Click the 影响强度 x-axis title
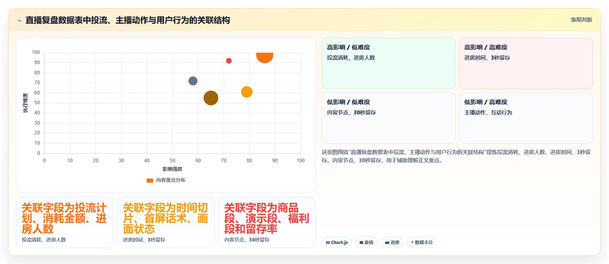This screenshot has width=609, height=264. (172, 169)
